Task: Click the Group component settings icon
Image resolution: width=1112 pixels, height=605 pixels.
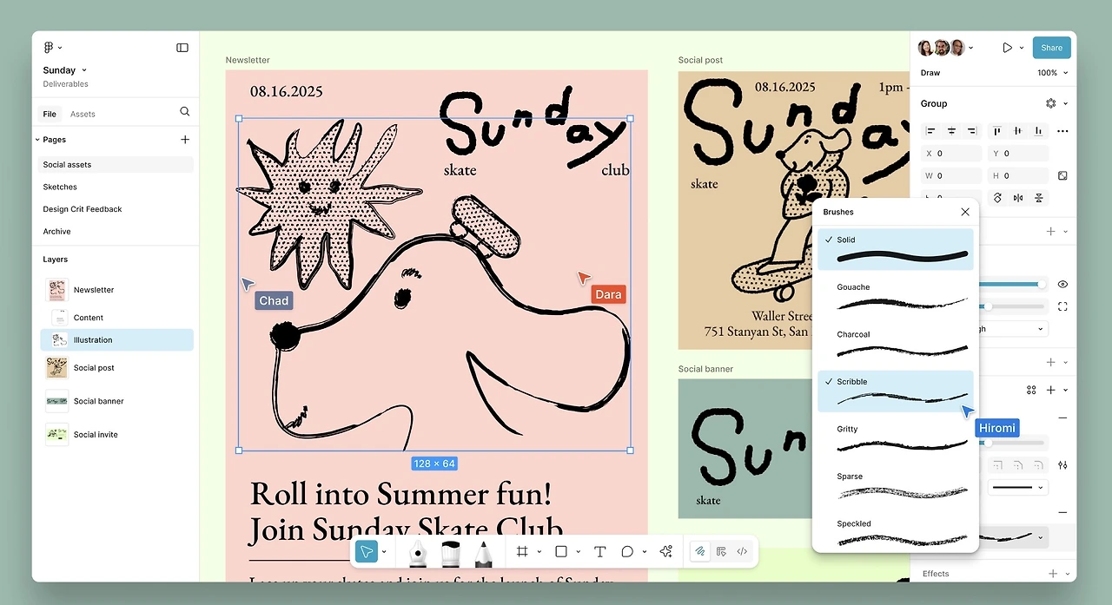Action: pos(1050,103)
